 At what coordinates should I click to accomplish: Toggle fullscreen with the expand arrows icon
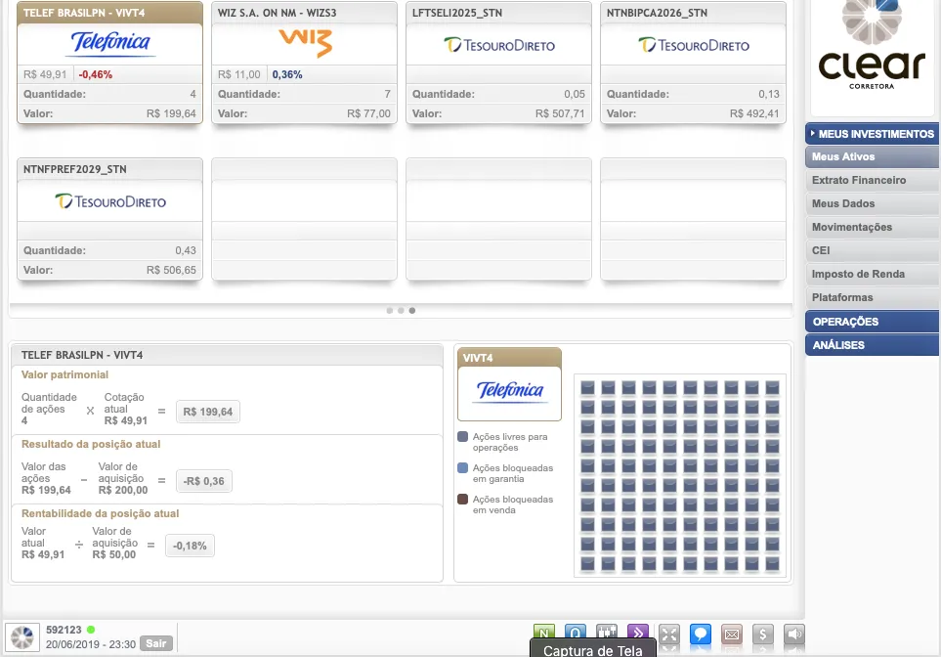pyautogui.click(x=669, y=634)
